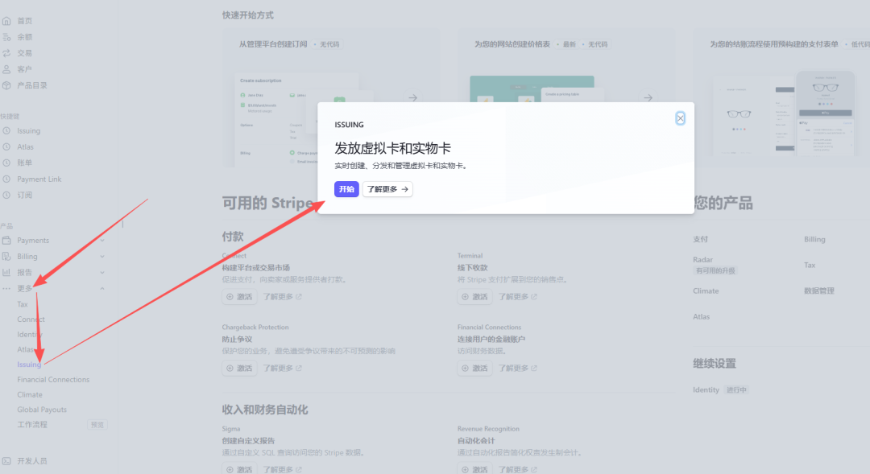
Task: Open 开发人员 in sidebar
Action: 31,461
